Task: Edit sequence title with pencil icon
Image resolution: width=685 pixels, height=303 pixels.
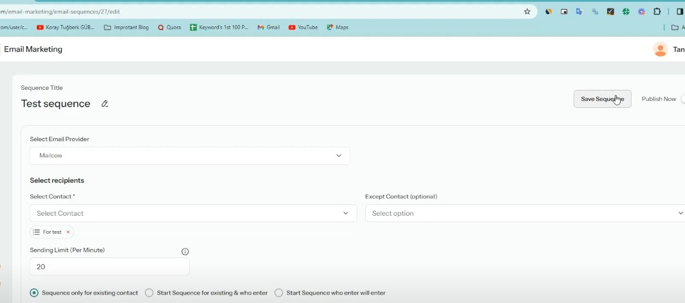Action: [x=104, y=103]
